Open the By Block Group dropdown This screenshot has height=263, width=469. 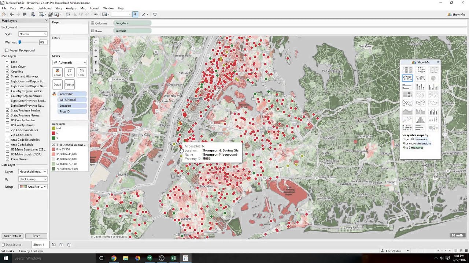pyautogui.click(x=33, y=179)
